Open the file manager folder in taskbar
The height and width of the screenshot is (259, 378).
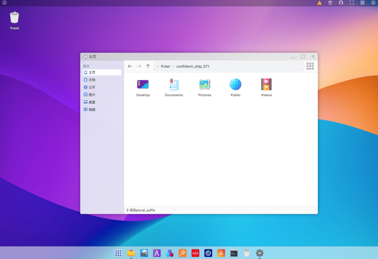131,253
